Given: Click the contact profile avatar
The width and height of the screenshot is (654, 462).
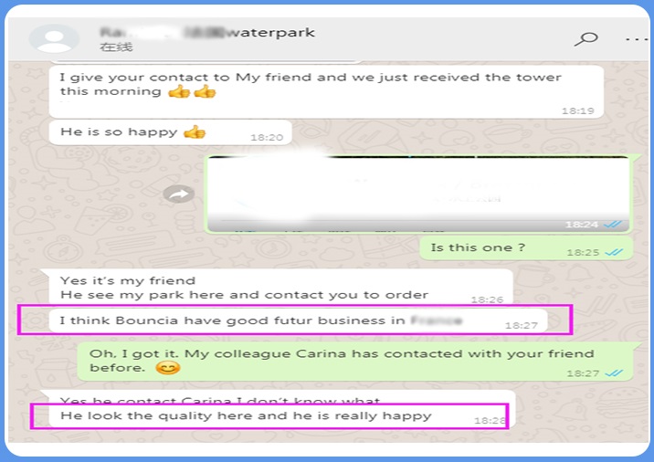Looking at the screenshot, I should coord(54,38).
